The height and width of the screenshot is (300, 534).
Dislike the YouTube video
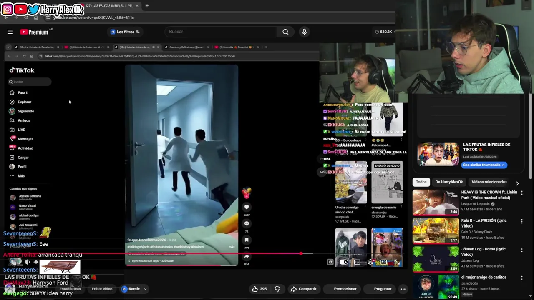(x=277, y=289)
